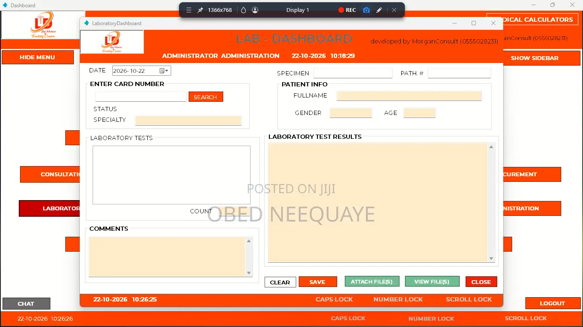Take a screenshot with the camera icon
The width and height of the screenshot is (583, 327).
(366, 10)
